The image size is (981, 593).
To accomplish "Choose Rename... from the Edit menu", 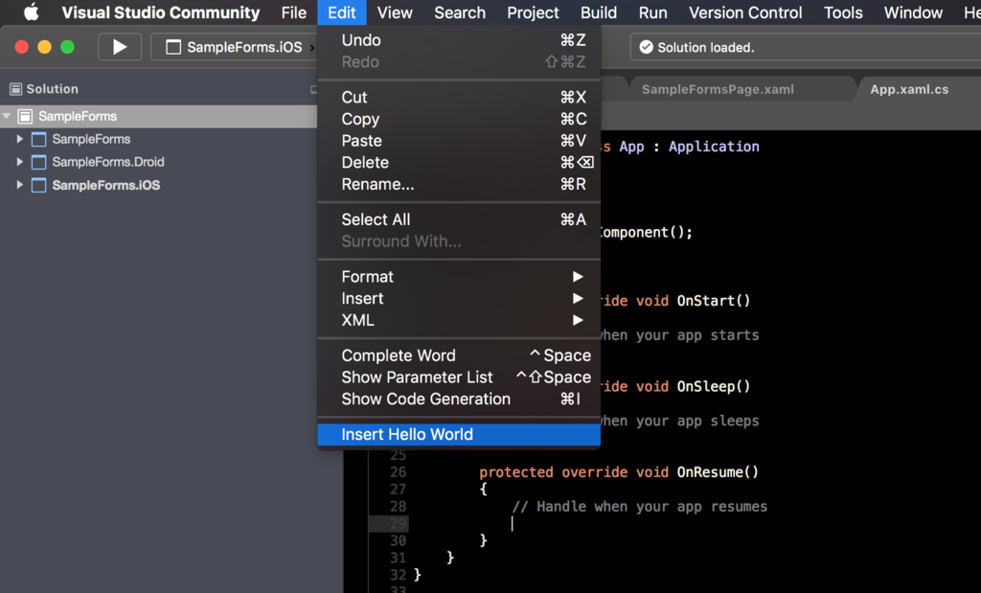I will [459, 185].
